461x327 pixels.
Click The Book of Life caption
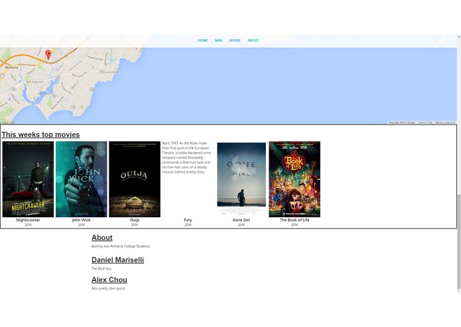[295, 220]
